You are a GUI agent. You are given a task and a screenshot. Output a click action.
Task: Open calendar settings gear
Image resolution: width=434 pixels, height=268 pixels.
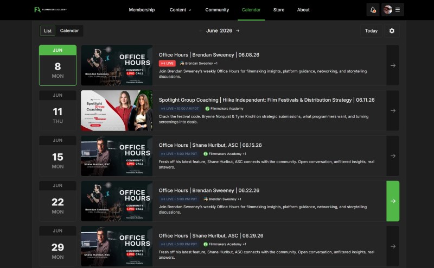pyautogui.click(x=392, y=31)
